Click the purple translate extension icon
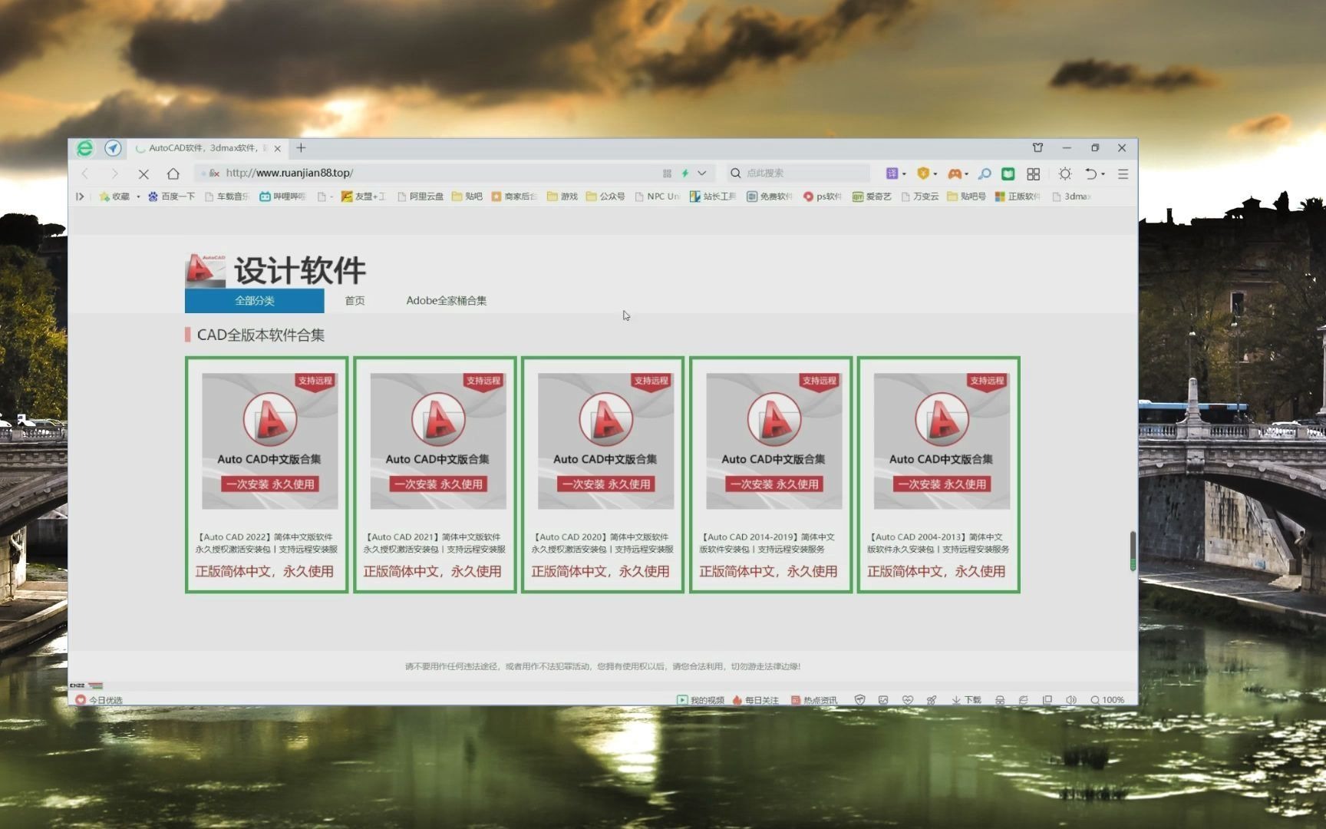Image resolution: width=1326 pixels, height=829 pixels. [892, 173]
